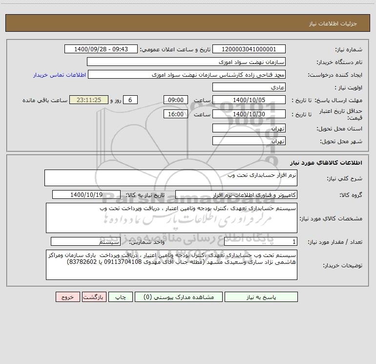
Task: Click the 'پاسخ به نیاز' button
Action: point(261,297)
